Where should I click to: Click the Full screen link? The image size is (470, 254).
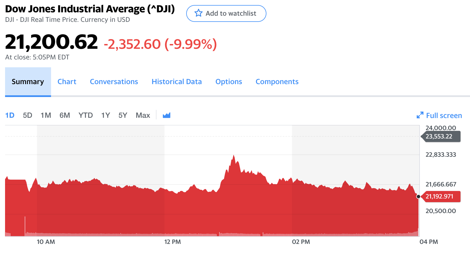point(444,116)
